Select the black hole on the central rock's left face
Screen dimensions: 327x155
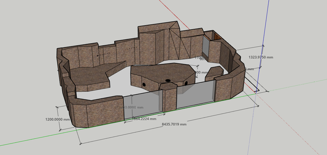pyautogui.click(x=144, y=85)
